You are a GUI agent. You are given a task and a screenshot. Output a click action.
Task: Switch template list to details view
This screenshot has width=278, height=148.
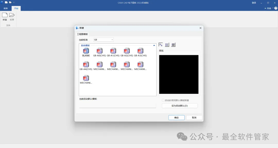(173, 45)
